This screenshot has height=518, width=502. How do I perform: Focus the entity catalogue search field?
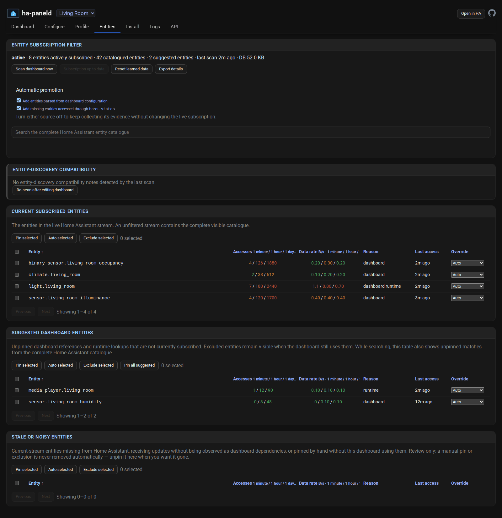coord(251,132)
